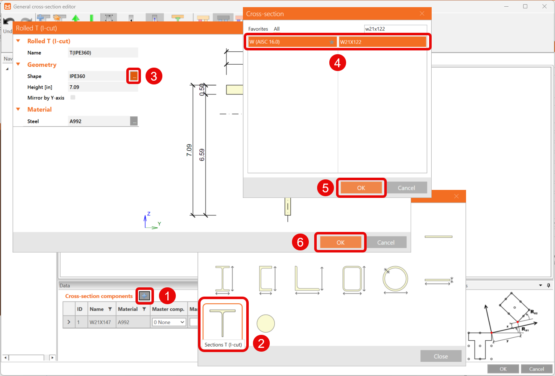Toggle the star favorite on W (AISC 16.0)

pos(332,42)
